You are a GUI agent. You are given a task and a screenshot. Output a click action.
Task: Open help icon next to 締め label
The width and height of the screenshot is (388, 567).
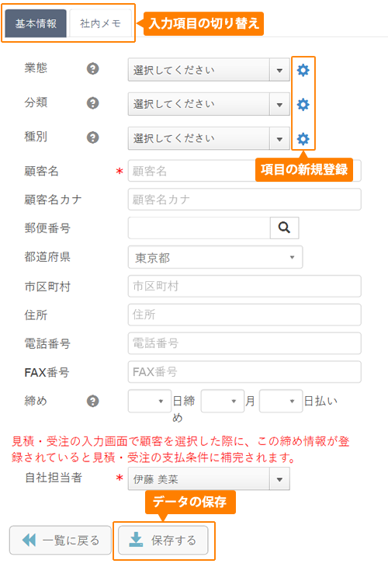93,401
